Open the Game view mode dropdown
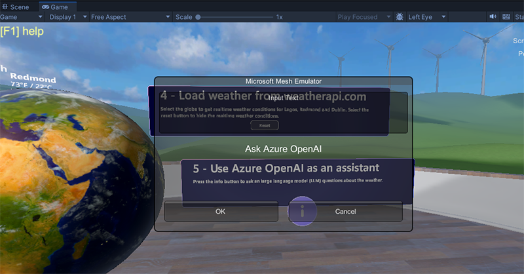 click(22, 17)
